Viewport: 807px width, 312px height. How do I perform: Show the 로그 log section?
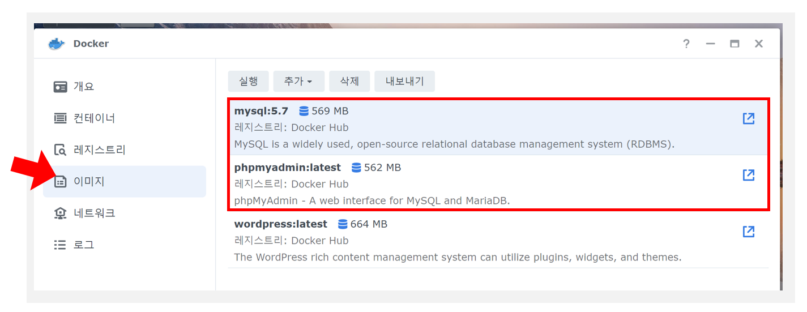click(x=125, y=245)
